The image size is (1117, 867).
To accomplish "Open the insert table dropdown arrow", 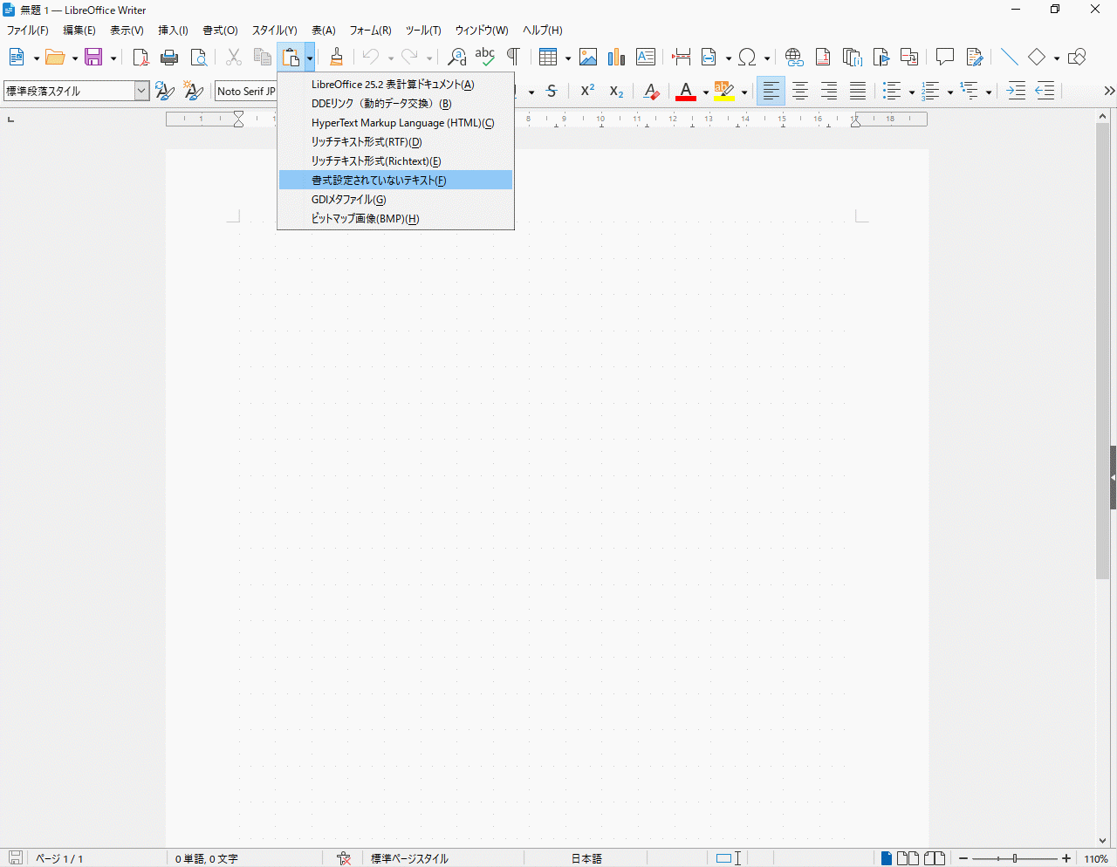I will (x=568, y=58).
